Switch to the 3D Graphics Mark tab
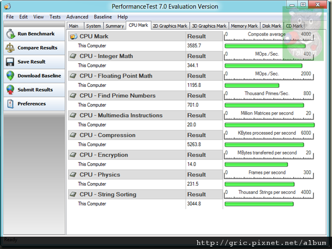Viewport: 332px width, 249px height. pyautogui.click(x=209, y=26)
